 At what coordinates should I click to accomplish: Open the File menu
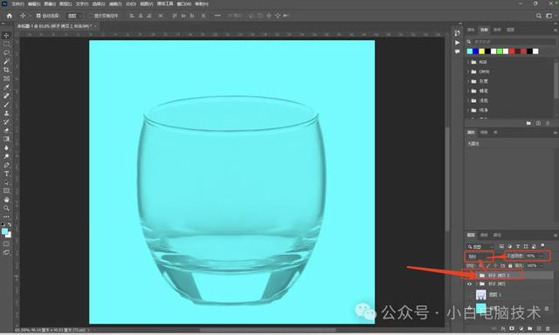17,3
